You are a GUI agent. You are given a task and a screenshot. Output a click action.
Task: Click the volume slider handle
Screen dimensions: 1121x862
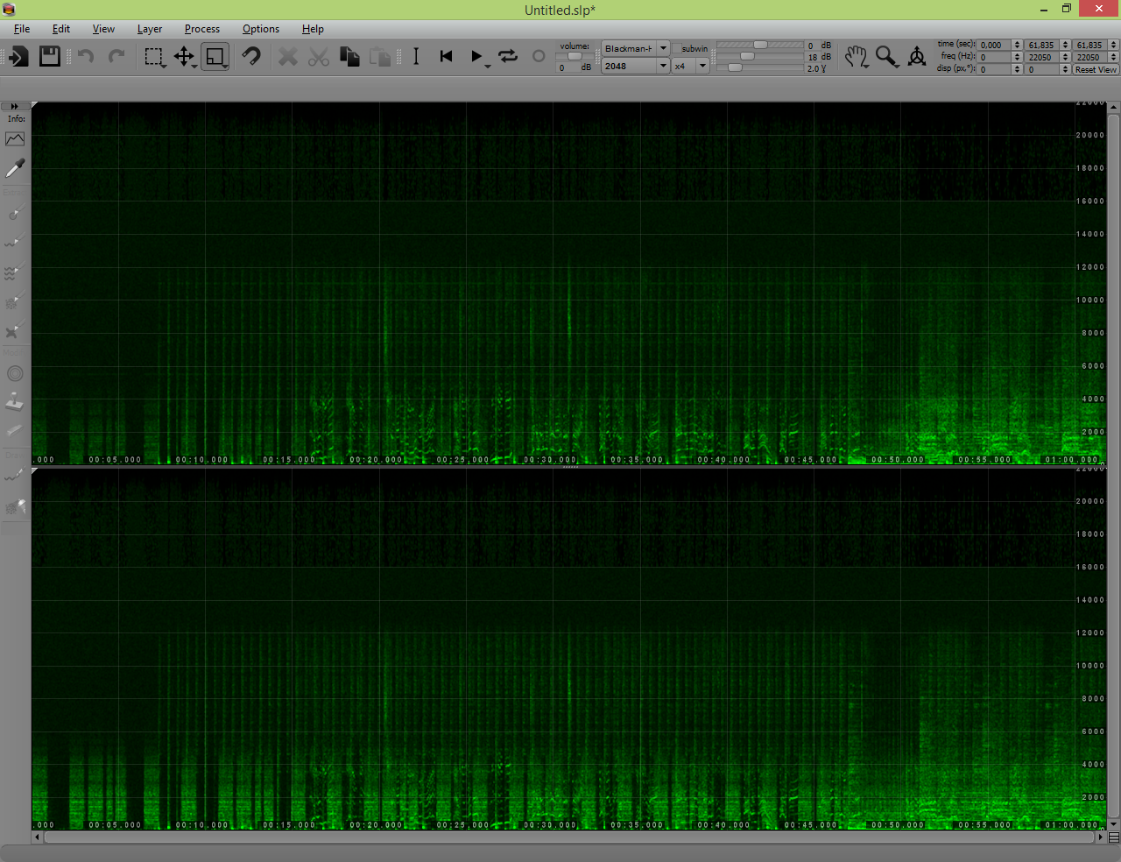point(575,56)
